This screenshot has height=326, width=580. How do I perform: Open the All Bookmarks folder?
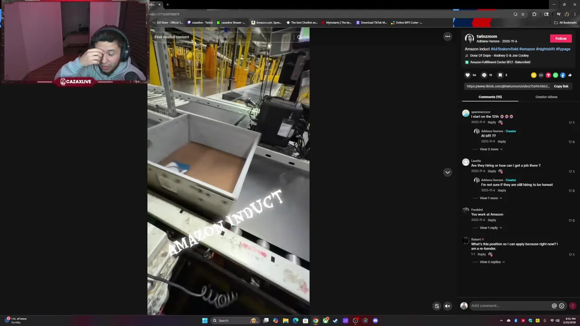point(565,23)
